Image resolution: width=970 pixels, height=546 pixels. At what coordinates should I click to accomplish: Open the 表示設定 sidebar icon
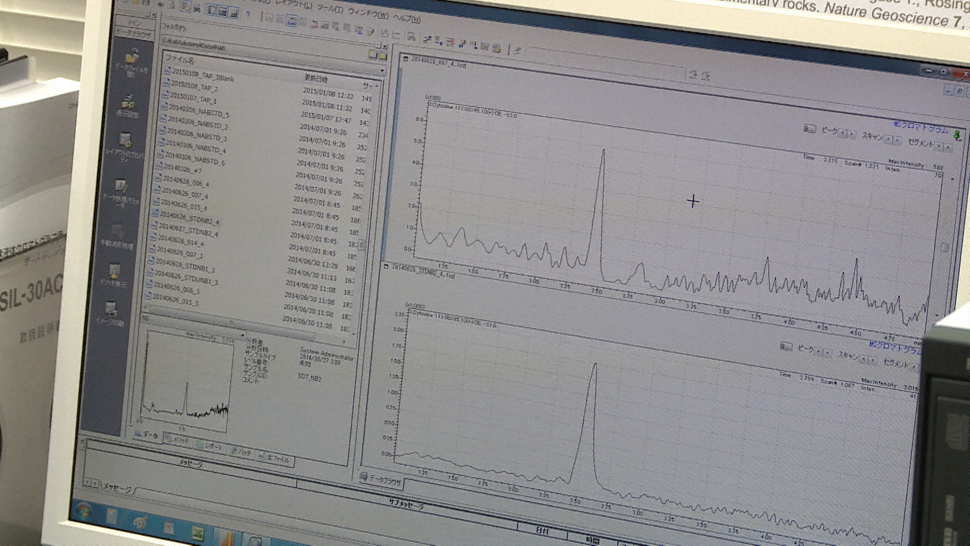(127, 105)
